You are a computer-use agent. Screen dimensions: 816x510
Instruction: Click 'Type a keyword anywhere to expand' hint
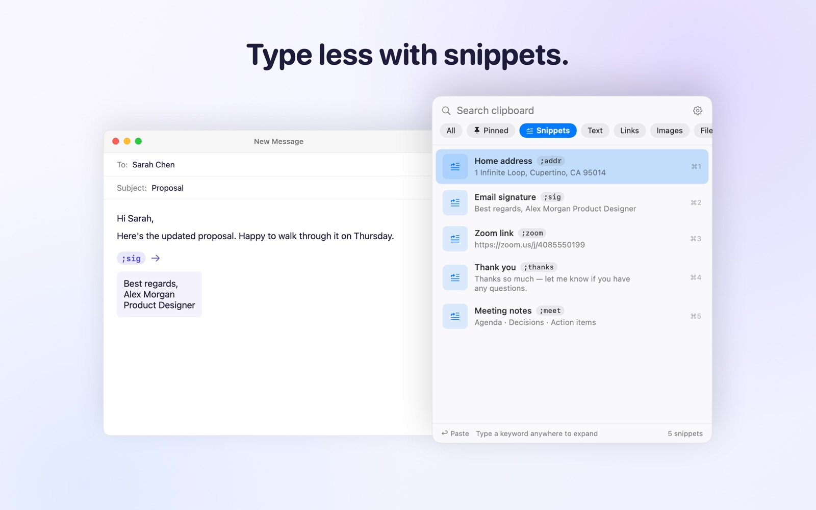coord(537,433)
